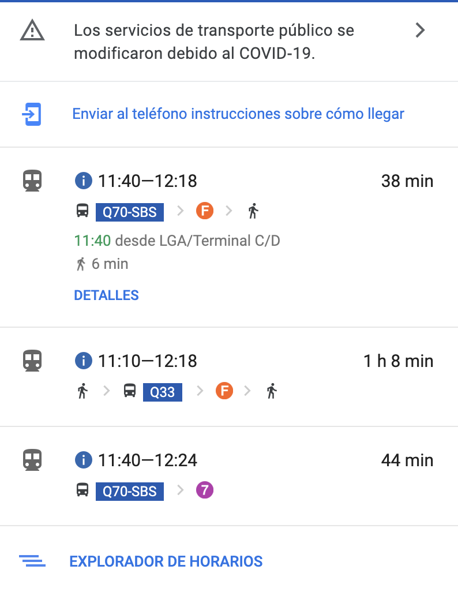This screenshot has width=458, height=592.
Task: Click the train icon of the 38 min route
Action: coord(32,181)
